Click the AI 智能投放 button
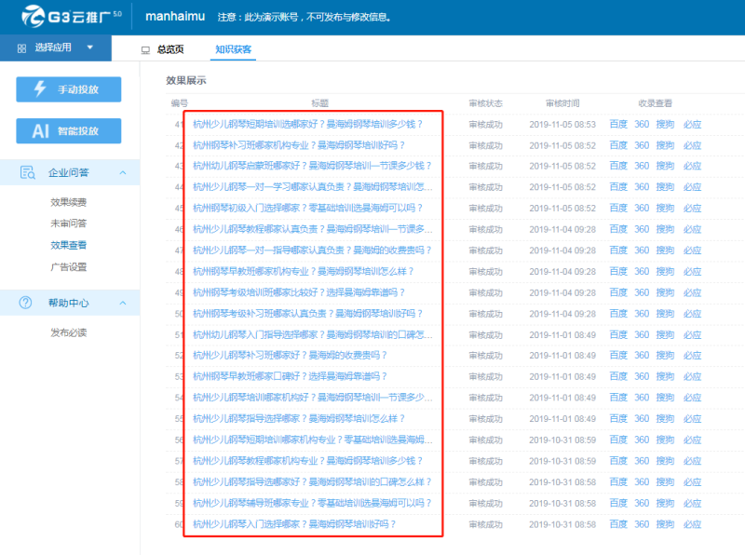Screen dimensions: 745x555 [68, 130]
